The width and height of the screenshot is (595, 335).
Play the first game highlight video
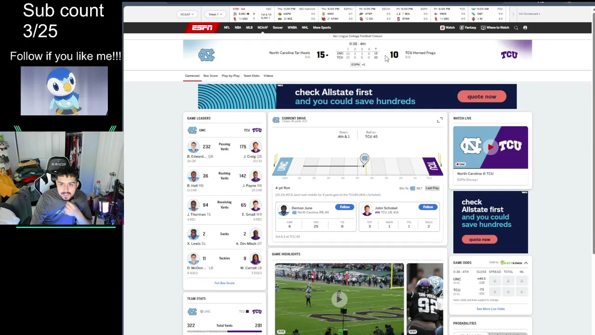[x=339, y=299]
